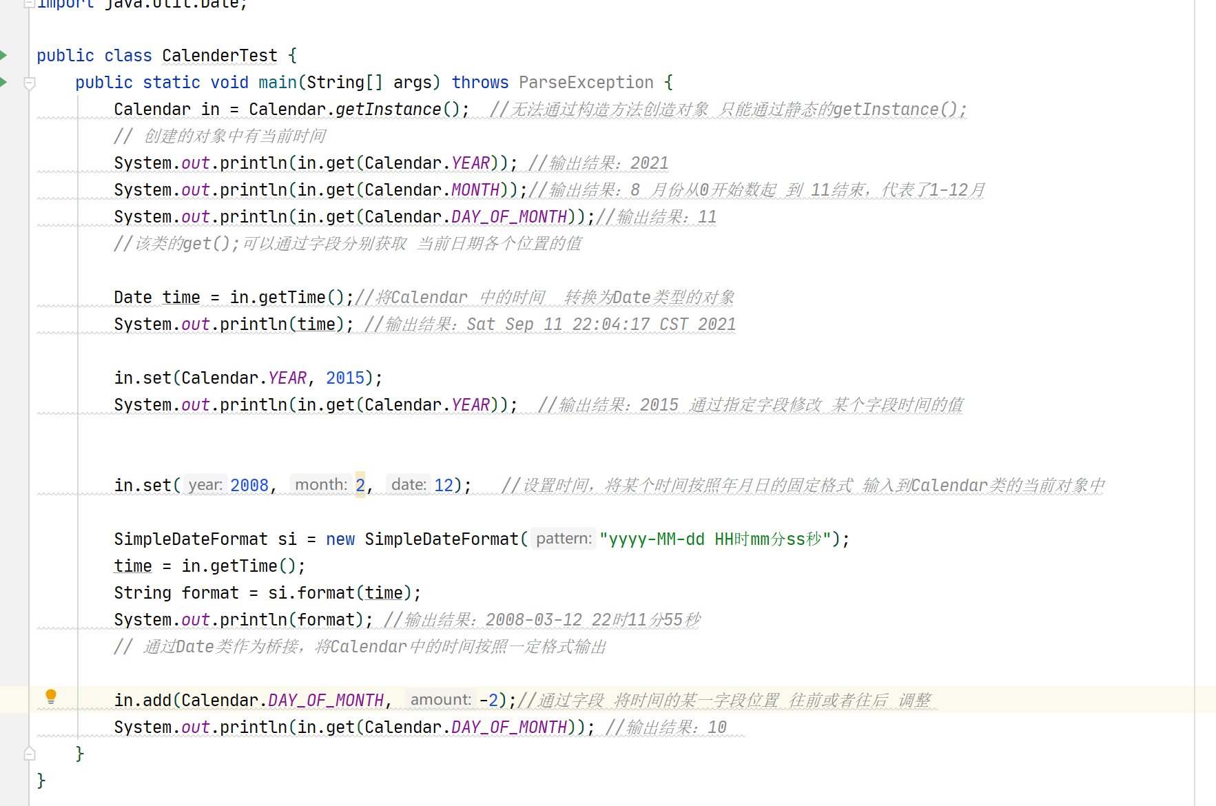
Task: Click the run arrow beside class CalenderTest
Action: coord(3,55)
